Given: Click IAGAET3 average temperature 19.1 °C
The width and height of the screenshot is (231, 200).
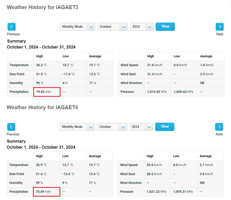Looking at the screenshot, I should (94, 65).
